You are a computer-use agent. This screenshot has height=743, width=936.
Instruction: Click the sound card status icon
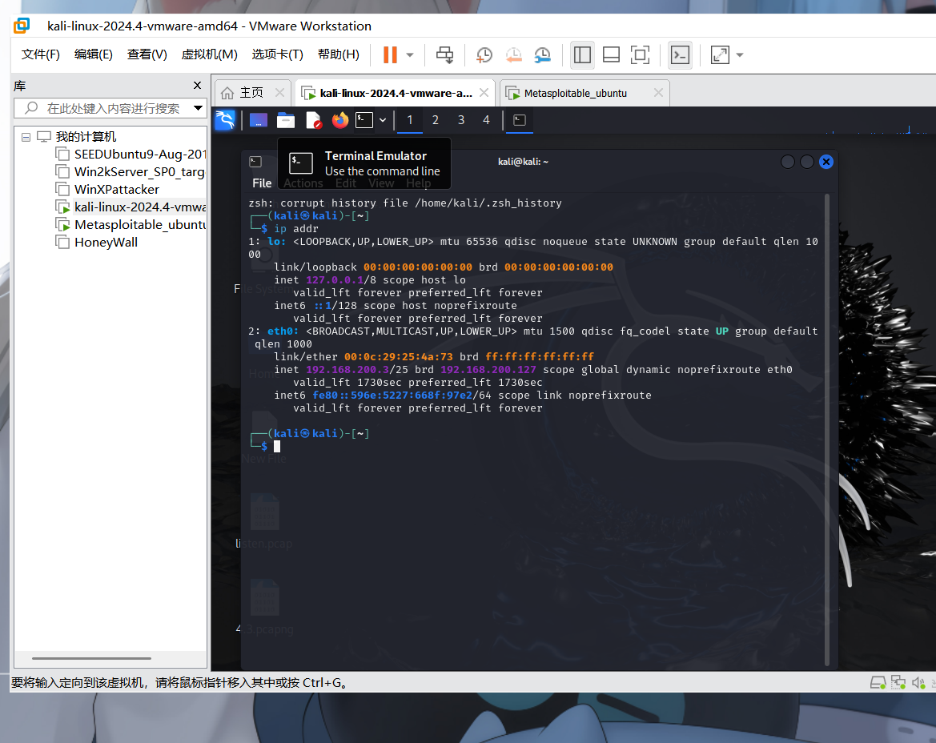click(918, 682)
